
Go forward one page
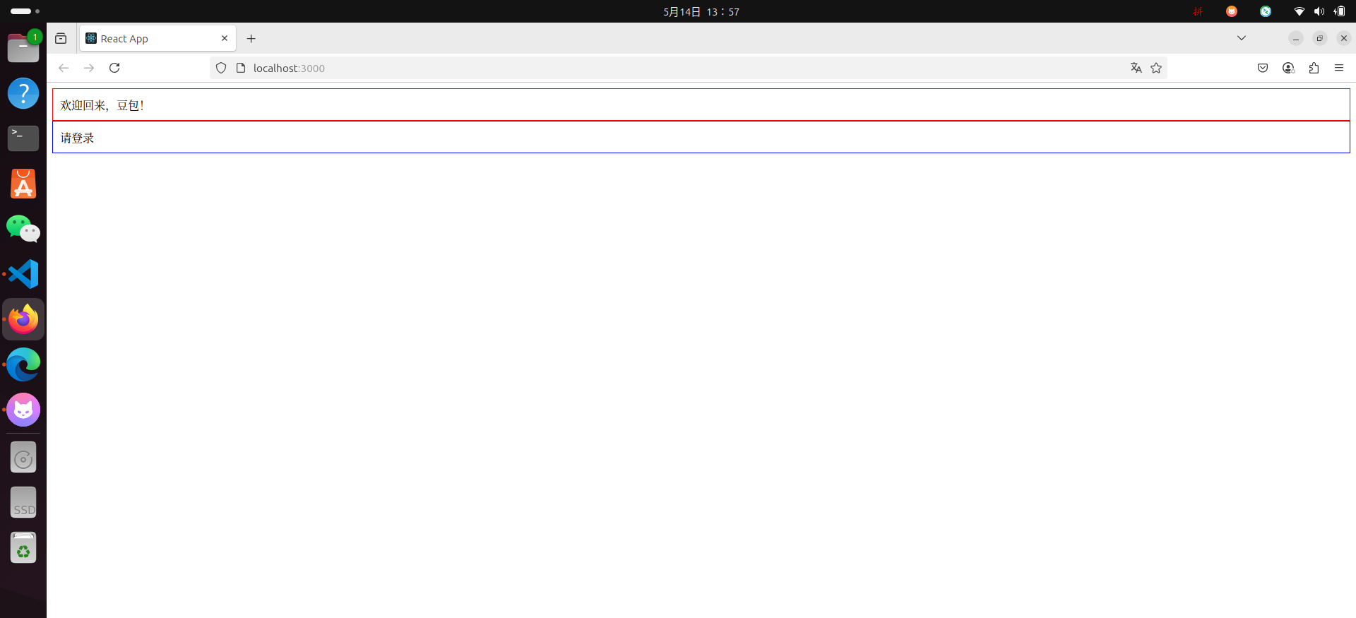[89, 68]
